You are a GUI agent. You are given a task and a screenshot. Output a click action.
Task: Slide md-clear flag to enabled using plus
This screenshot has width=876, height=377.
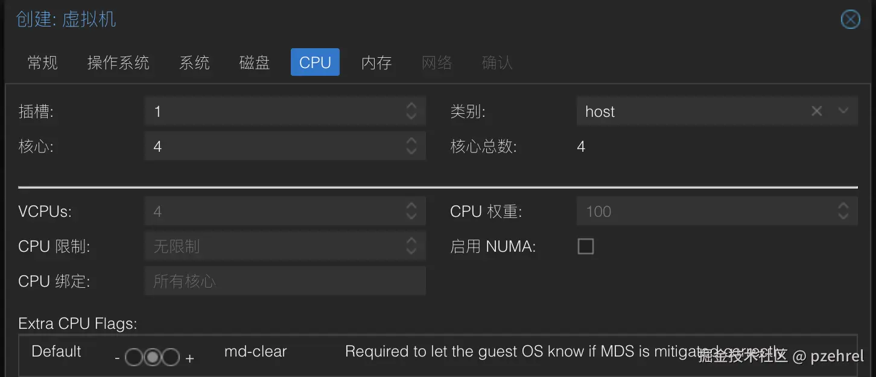[170, 357]
